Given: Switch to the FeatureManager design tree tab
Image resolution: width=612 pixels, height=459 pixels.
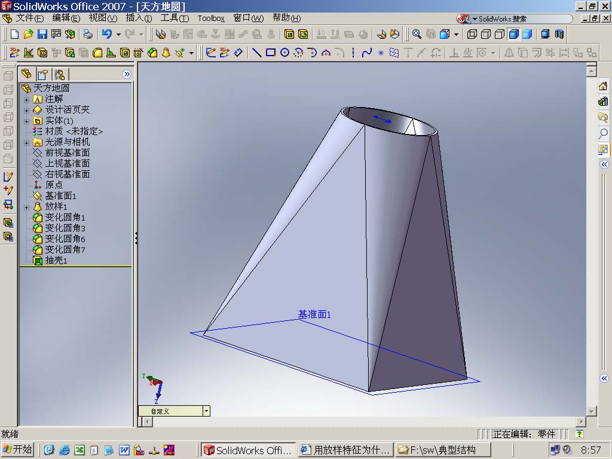Looking at the screenshot, I should click(27, 74).
